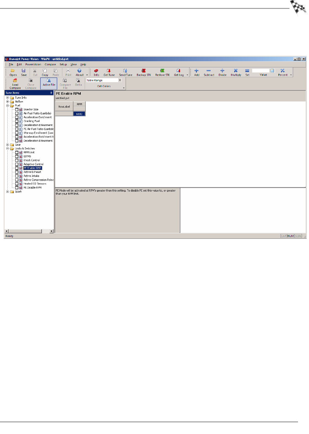
Task: Collapse the Fuel folder
Action: [x=8, y=105]
